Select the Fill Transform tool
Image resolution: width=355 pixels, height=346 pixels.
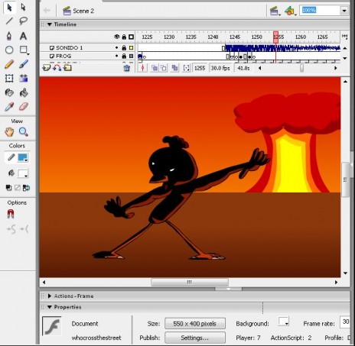coord(24,78)
